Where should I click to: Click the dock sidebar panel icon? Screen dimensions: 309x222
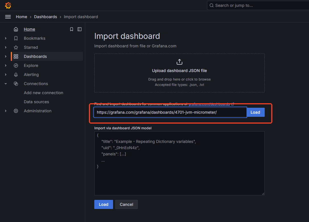[x=80, y=29]
